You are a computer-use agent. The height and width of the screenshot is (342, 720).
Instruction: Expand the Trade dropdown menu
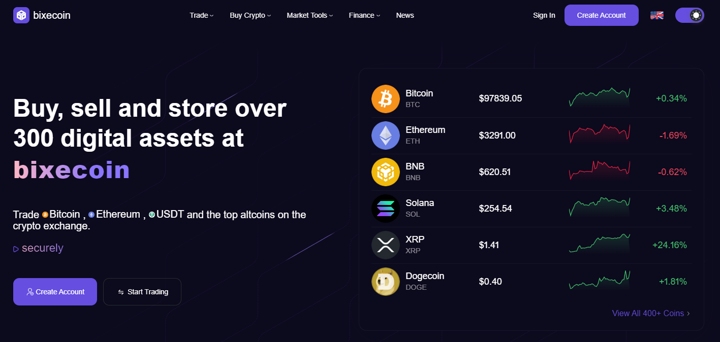(201, 15)
